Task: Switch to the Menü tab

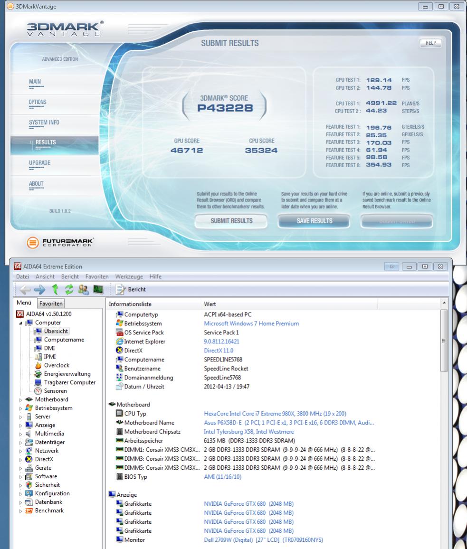Action: coord(24,303)
